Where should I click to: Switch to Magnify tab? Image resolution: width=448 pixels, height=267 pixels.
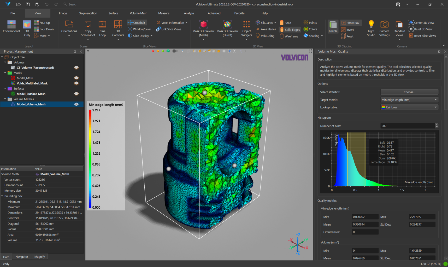pos(40,257)
